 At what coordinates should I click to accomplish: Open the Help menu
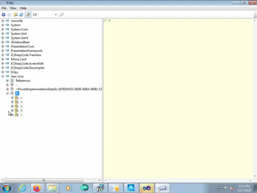coord(23,8)
